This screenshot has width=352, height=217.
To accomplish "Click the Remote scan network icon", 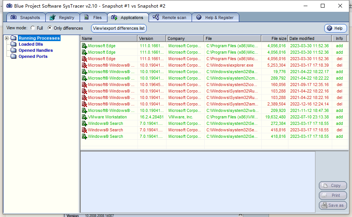I will click(156, 17).
